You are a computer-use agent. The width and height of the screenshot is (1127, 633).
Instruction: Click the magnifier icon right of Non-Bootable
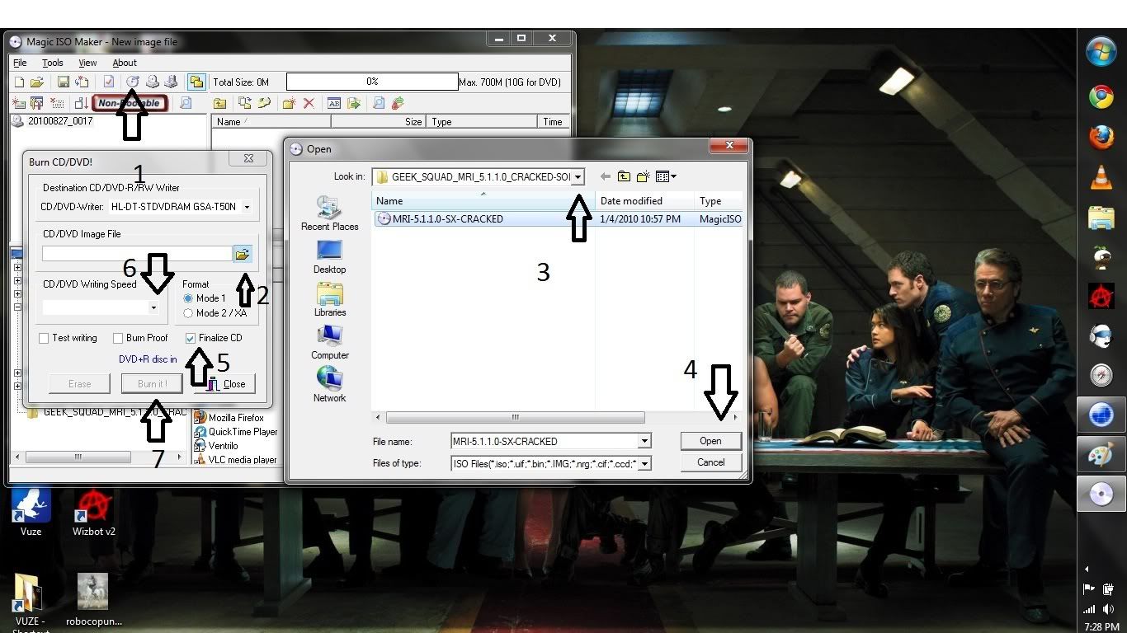point(186,103)
